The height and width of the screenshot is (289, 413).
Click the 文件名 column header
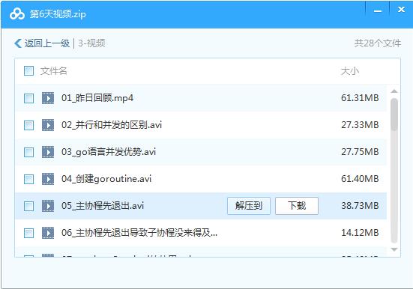[54, 71]
